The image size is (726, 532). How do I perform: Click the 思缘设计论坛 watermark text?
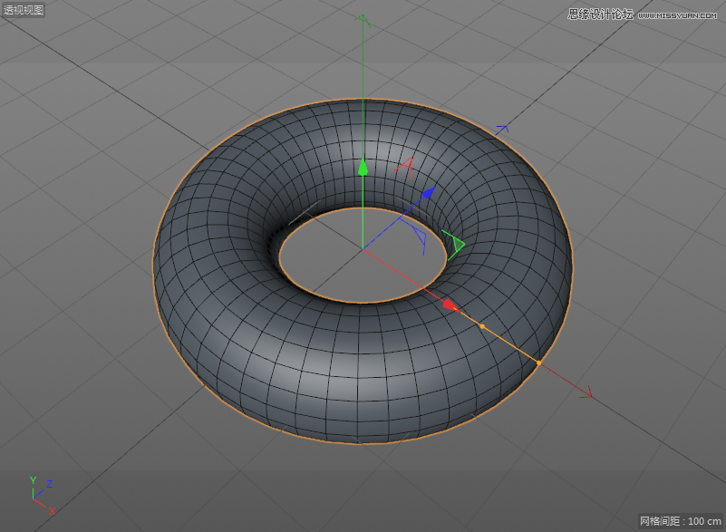(x=599, y=14)
